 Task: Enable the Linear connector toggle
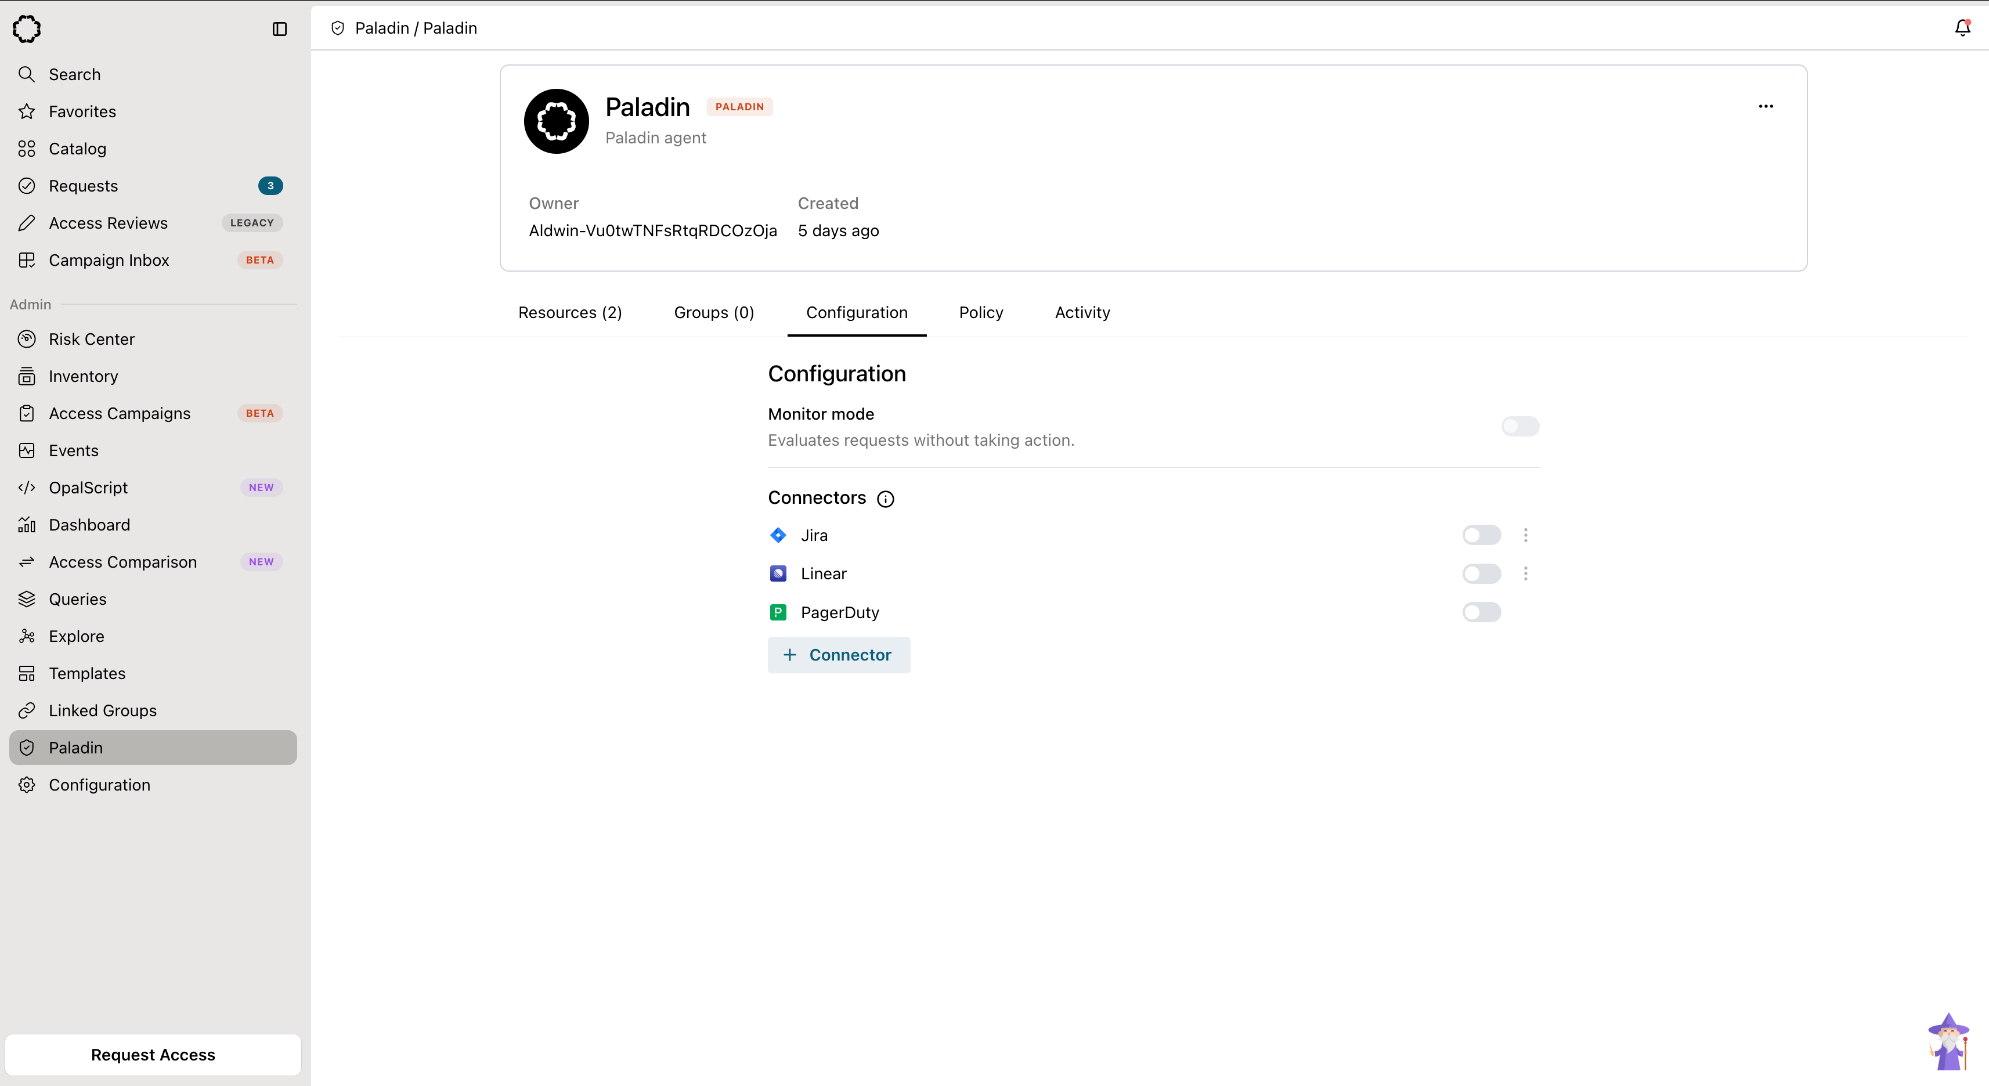coord(1482,573)
